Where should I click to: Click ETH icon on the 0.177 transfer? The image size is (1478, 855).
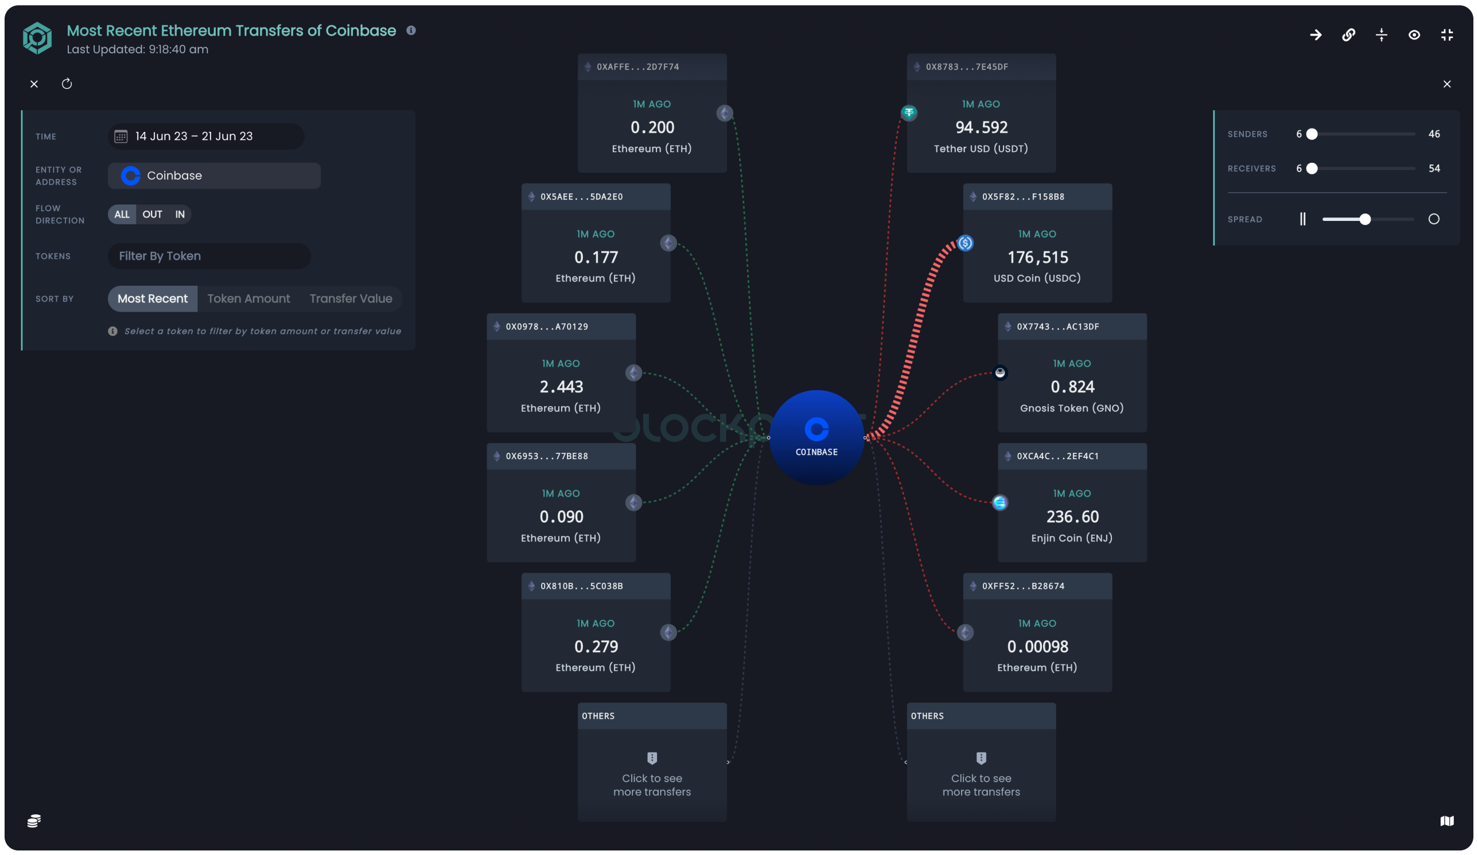tap(668, 243)
